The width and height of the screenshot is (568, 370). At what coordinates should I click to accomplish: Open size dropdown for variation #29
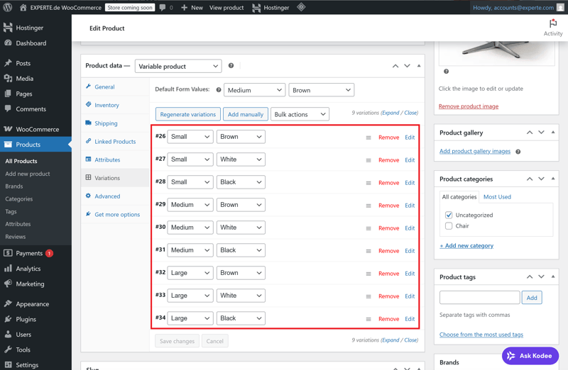(x=190, y=205)
